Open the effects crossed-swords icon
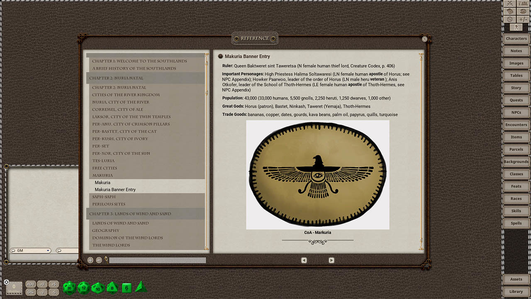 coord(509,4)
